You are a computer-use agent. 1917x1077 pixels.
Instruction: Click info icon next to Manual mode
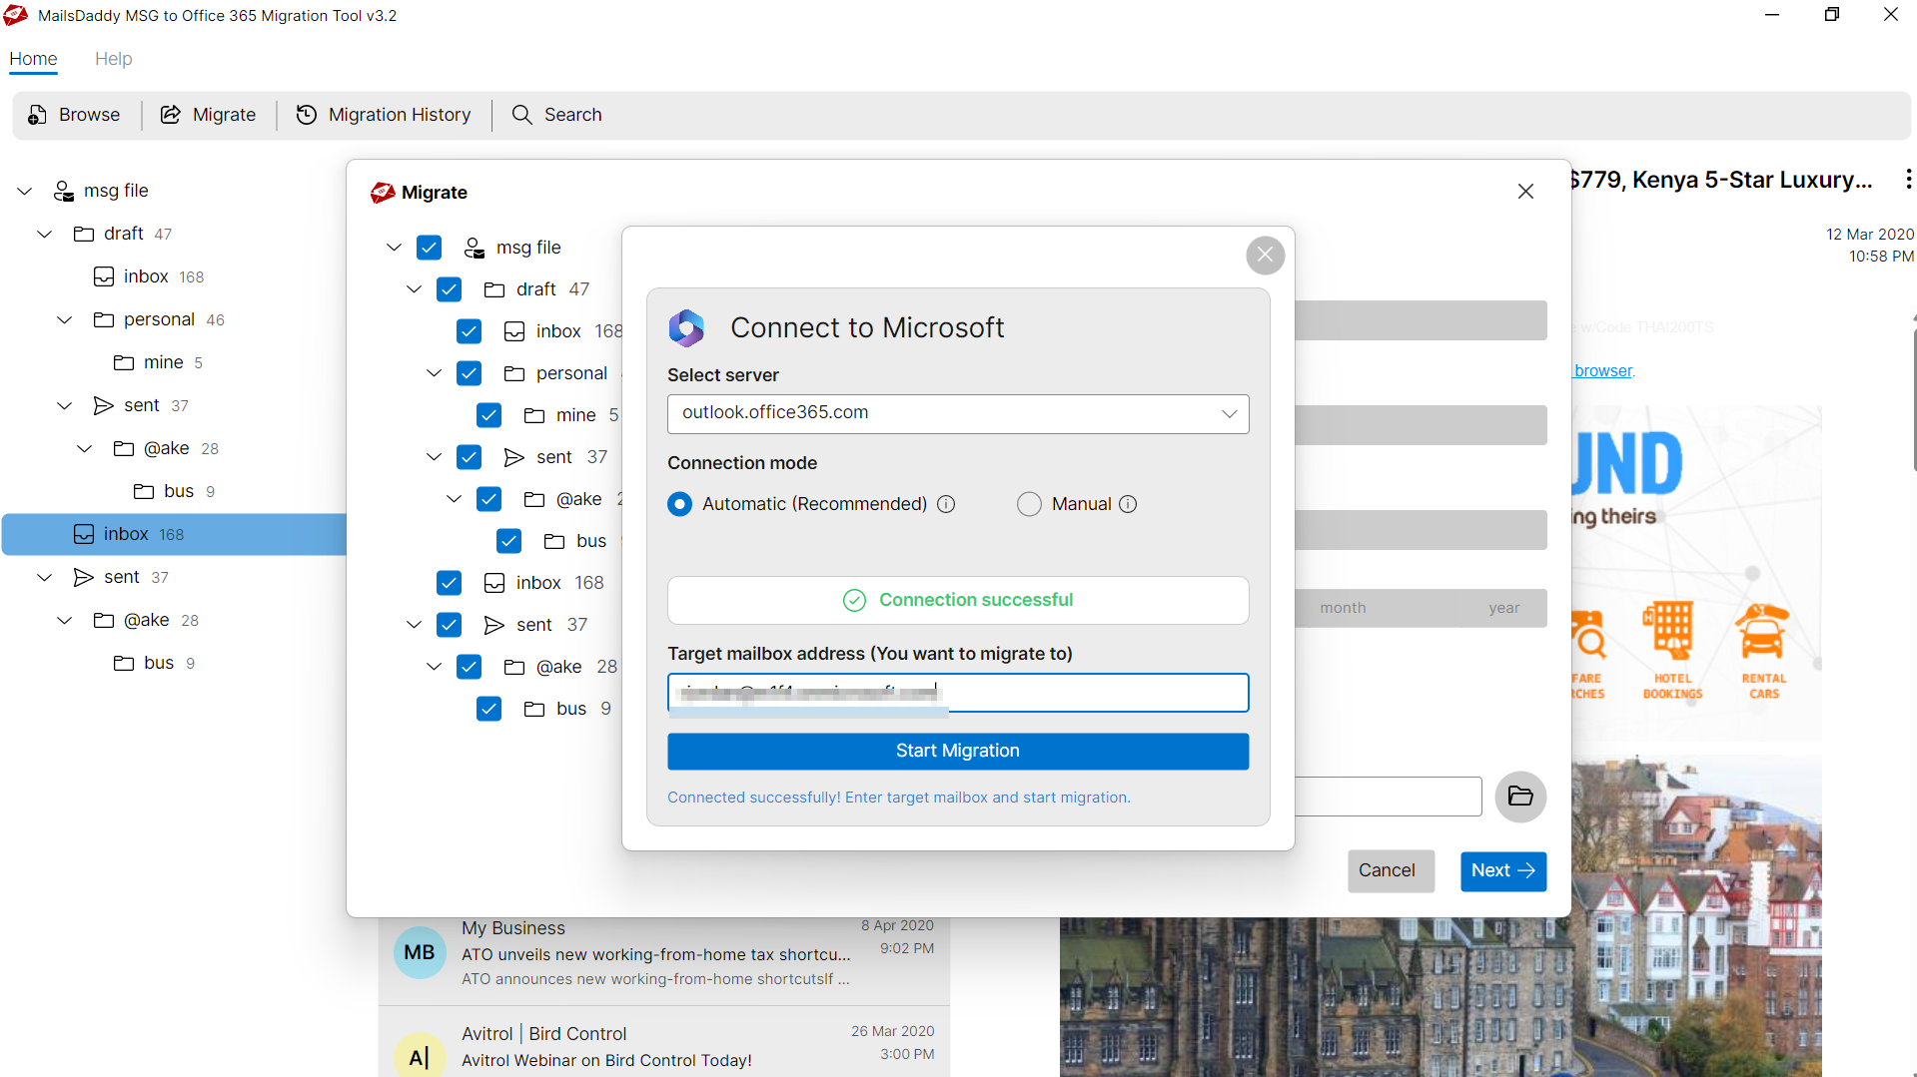[x=1128, y=504]
